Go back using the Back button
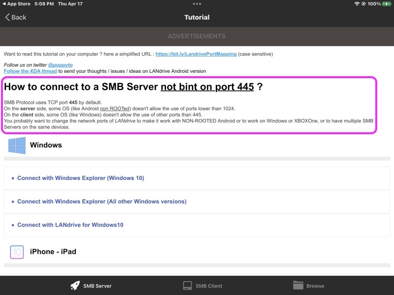 pyautogui.click(x=16, y=17)
